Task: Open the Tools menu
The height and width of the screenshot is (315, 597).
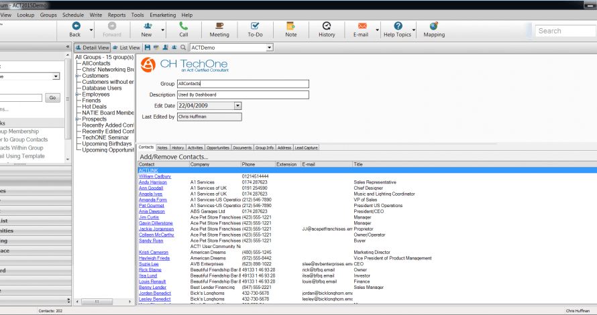Action: pyautogui.click(x=138, y=15)
